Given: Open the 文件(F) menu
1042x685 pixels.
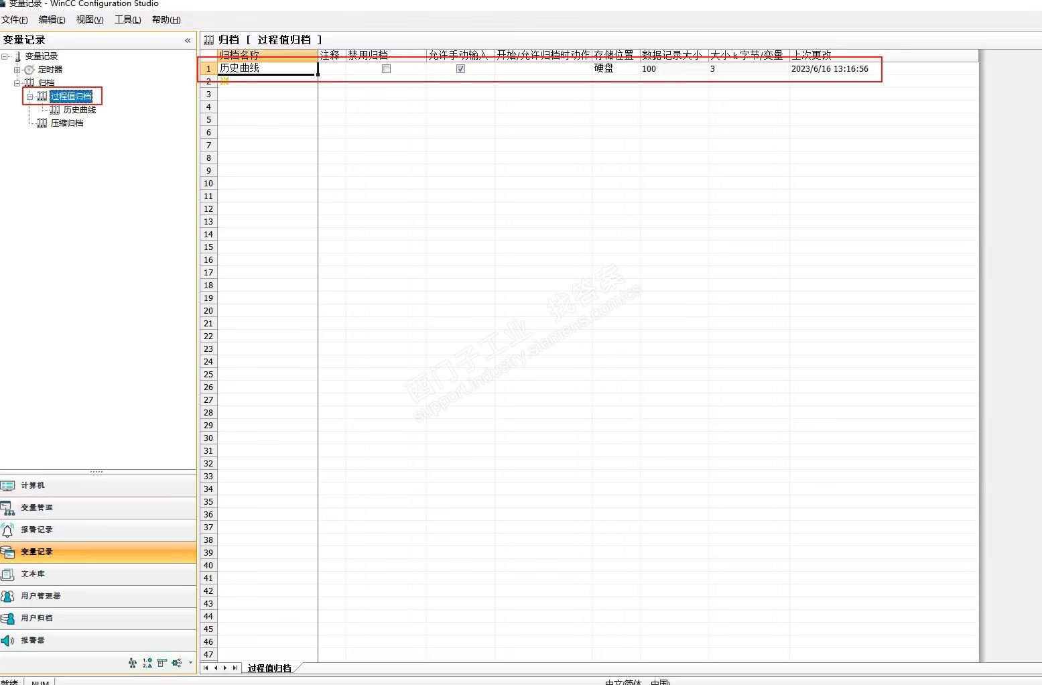Looking at the screenshot, I should coord(15,19).
